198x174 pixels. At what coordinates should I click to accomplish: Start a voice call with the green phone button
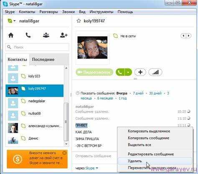[120, 72]
